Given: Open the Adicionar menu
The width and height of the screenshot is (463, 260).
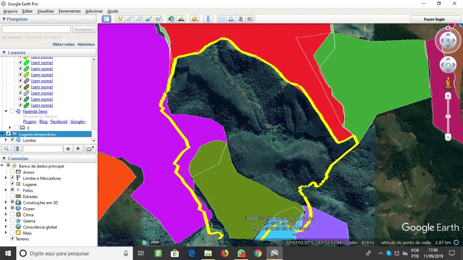Looking at the screenshot, I should 94,11.
